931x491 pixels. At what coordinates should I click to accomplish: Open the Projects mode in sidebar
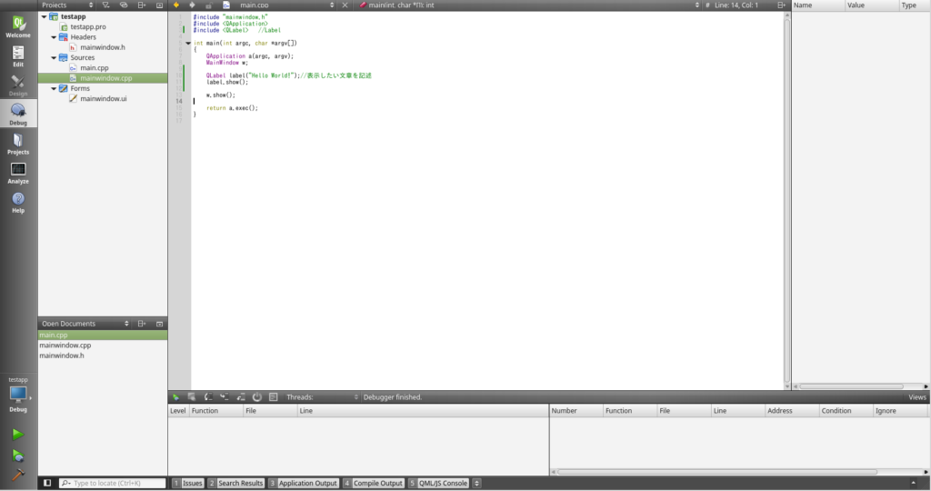18,142
